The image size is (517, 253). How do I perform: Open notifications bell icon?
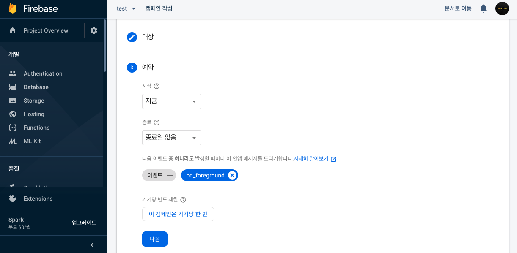(x=484, y=8)
